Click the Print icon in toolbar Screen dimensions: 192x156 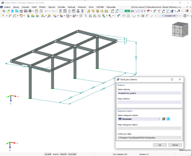pos(30,11)
